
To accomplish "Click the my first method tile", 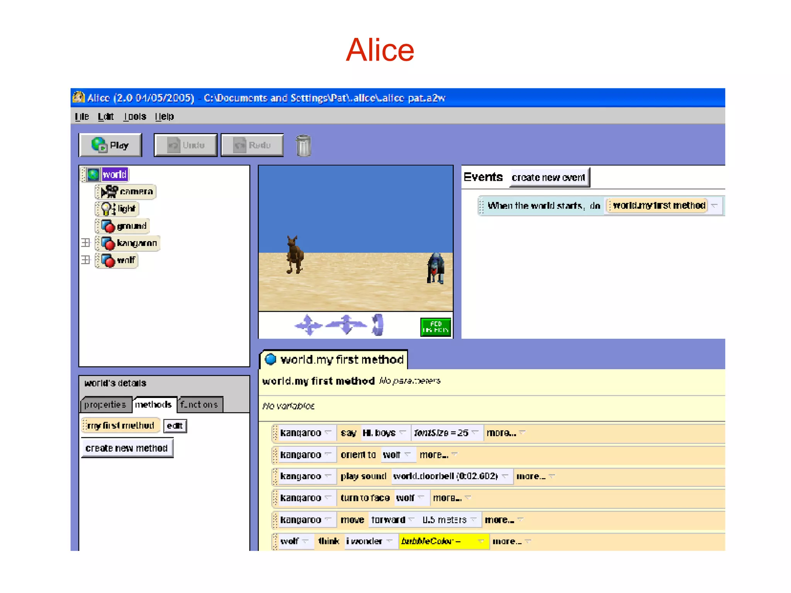I will [x=121, y=425].
